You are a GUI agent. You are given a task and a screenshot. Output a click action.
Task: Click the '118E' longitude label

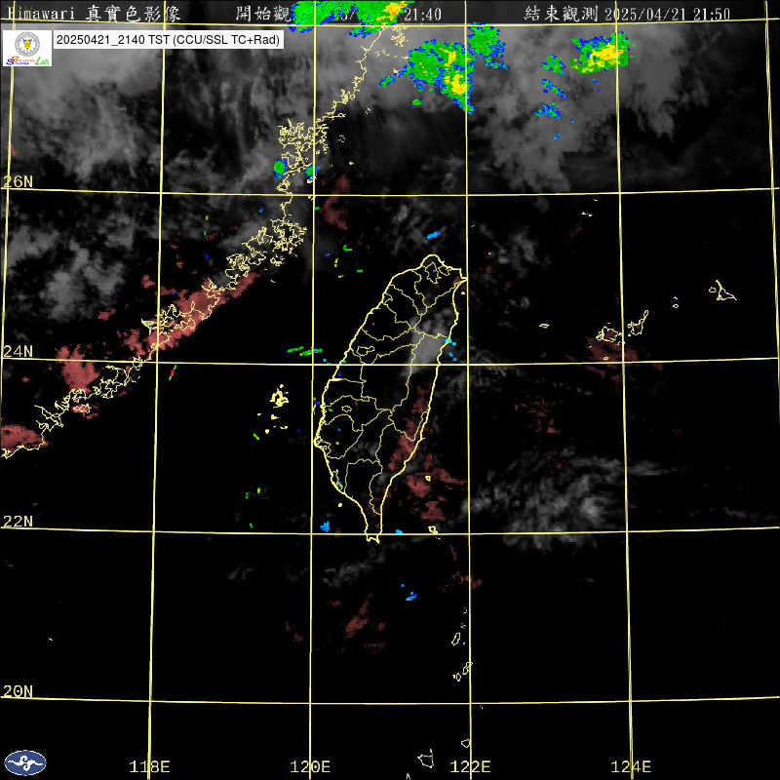[x=149, y=766]
